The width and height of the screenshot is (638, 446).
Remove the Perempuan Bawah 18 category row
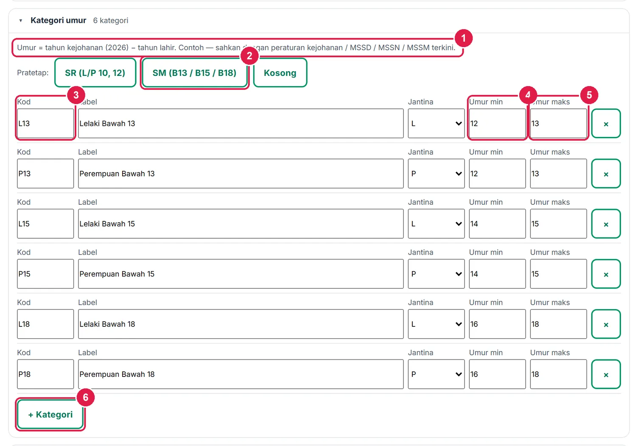click(606, 374)
